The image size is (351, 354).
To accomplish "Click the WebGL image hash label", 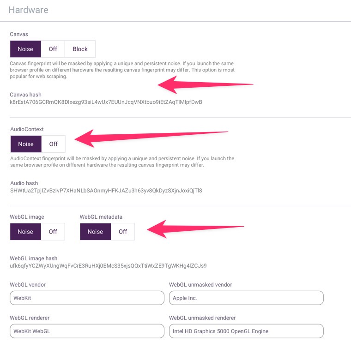I will tap(33, 258).
